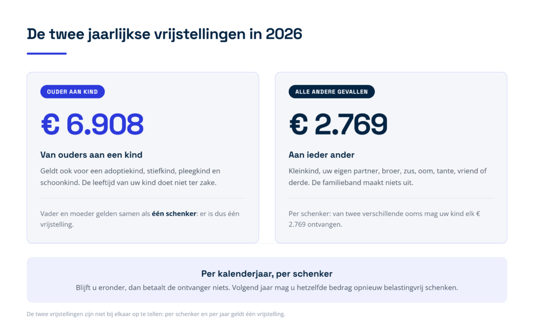Click the divider line in parent-to-child card
The image size is (534, 320).
143,198
